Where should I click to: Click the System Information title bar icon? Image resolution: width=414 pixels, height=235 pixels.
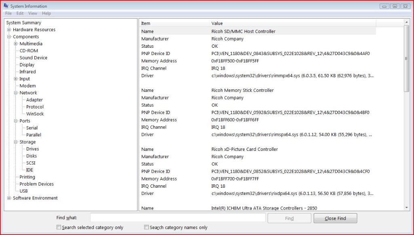[6, 6]
